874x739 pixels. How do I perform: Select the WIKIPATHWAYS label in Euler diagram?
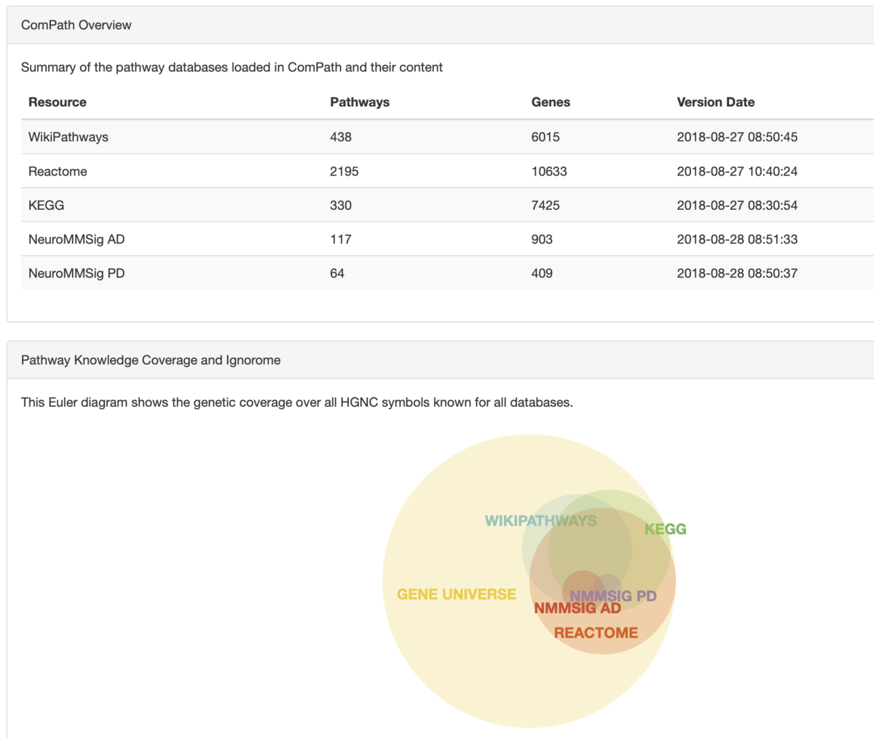click(541, 521)
